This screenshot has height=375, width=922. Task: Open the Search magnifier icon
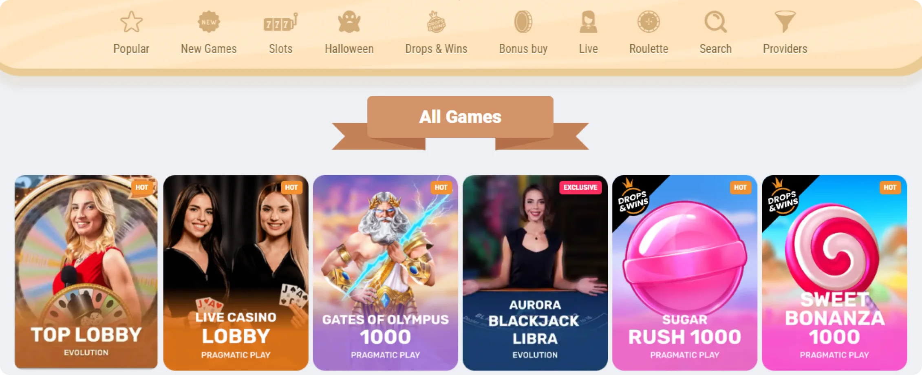(x=715, y=22)
